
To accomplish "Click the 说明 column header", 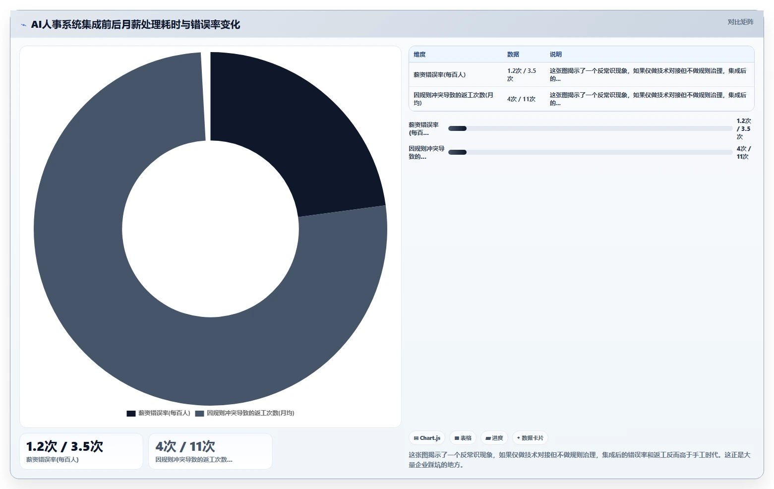I will click(x=555, y=55).
